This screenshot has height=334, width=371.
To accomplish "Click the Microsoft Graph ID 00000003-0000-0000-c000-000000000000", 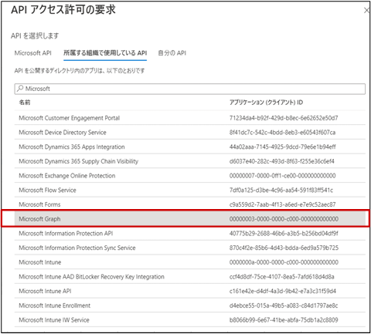I will point(284,219).
